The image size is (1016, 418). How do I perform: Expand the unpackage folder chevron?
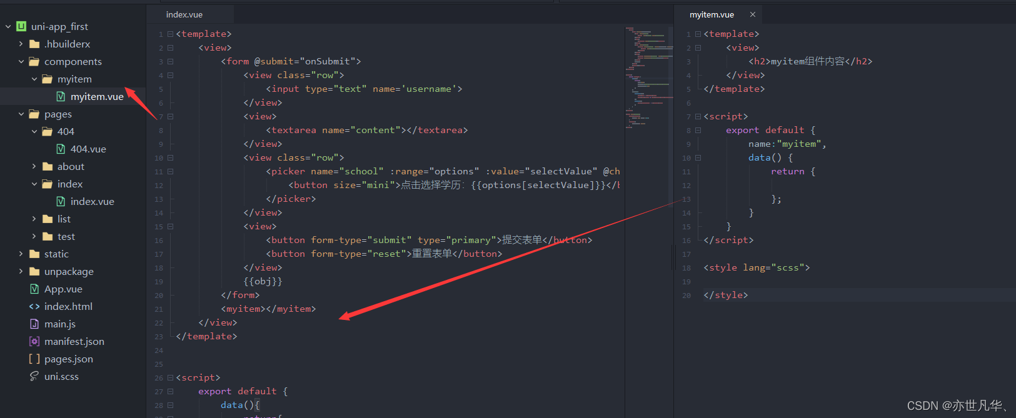[21, 272]
